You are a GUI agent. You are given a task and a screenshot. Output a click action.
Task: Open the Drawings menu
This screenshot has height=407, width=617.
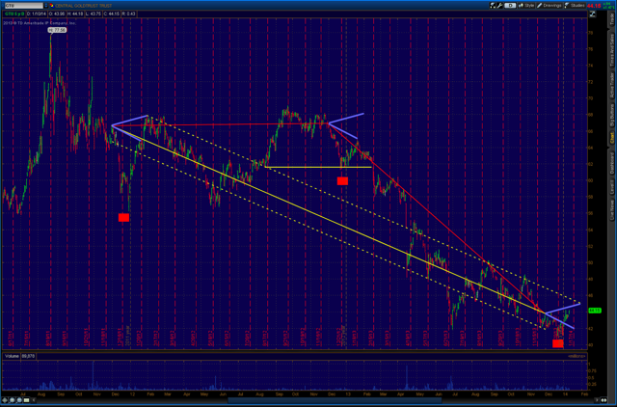(550, 6)
